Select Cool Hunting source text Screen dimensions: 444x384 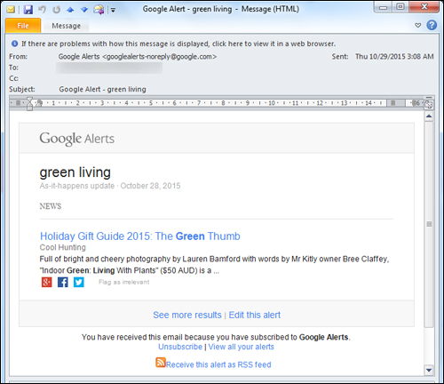click(x=63, y=247)
